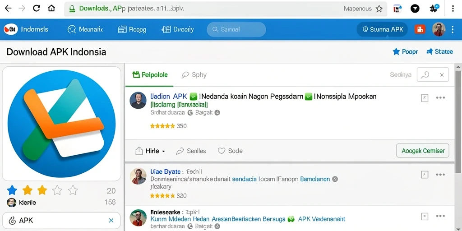Image resolution: width=462 pixels, height=231 pixels.
Task: Switch to the Pelpolole tab
Action: (x=150, y=75)
